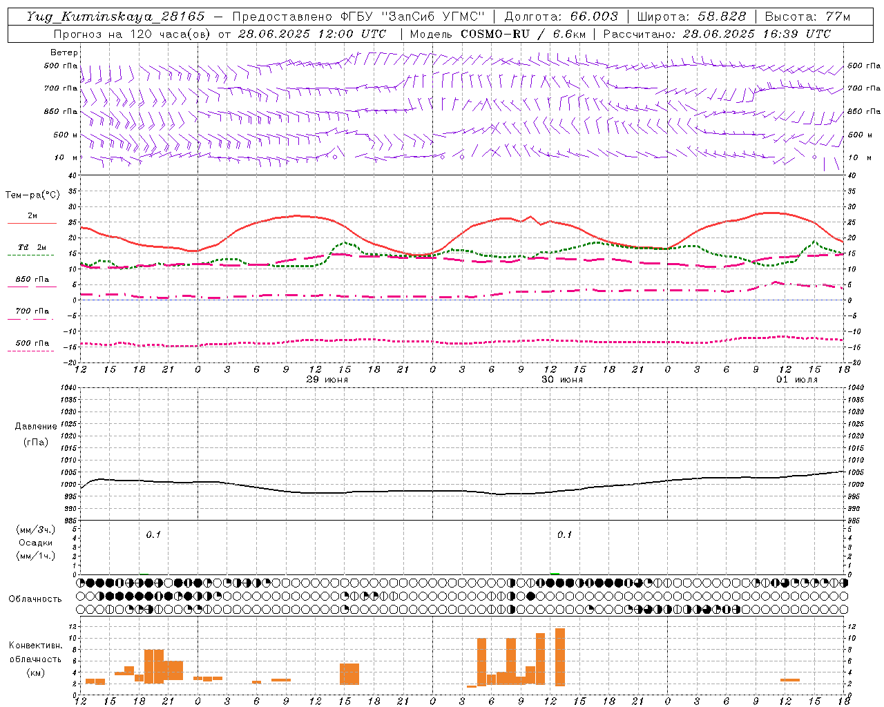This screenshot has width=884, height=707.
Task: Click the 700 гПа temperature legend entry
Action: point(32,311)
